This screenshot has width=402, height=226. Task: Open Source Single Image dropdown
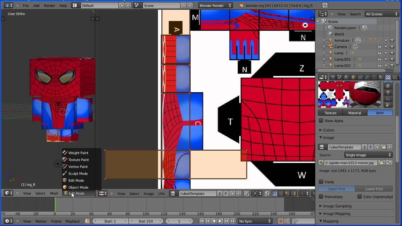tap(368, 155)
